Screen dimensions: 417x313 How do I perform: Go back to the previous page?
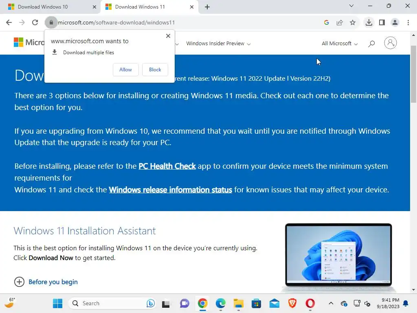[9, 23]
